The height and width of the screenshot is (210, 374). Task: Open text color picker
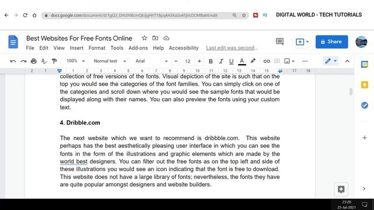coord(242,61)
